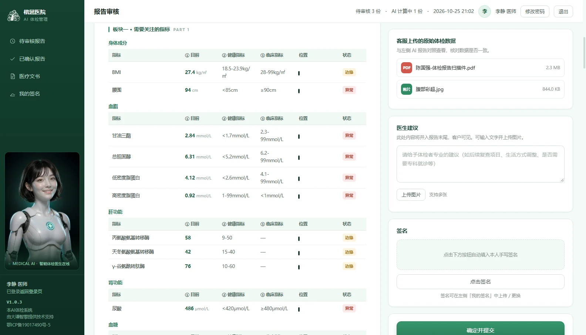This screenshot has height=335, width=586.
Task: Click the 6.31 mmol/L 总胆固醇 value
Action: tap(198, 157)
